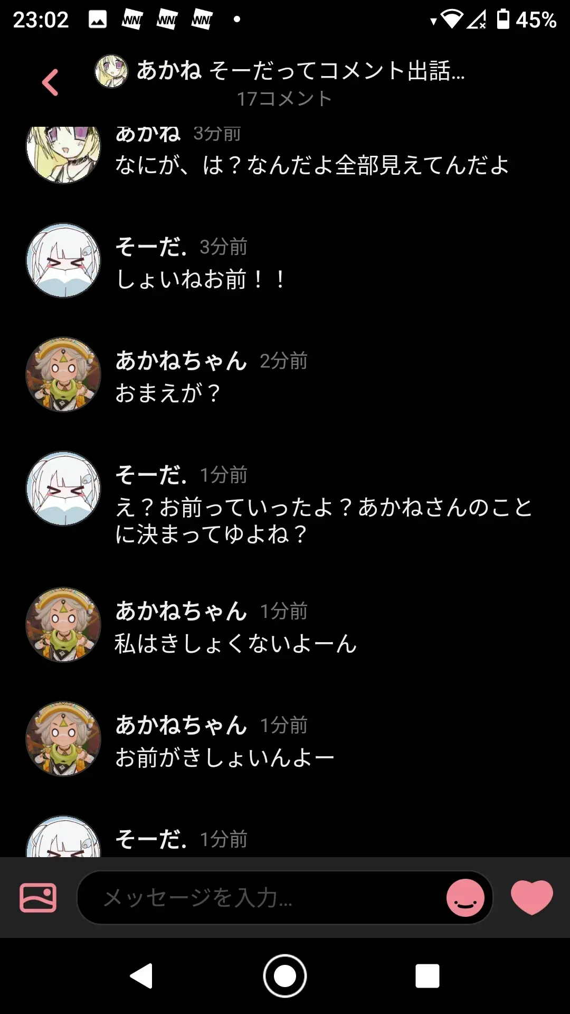Tap avatar beside おまえが？ comment
The image size is (570, 1014).
coord(63,374)
